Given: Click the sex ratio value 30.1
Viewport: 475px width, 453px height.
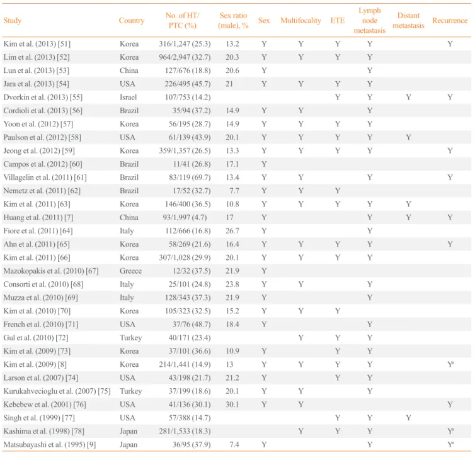Looking at the screenshot, I should point(232,405).
